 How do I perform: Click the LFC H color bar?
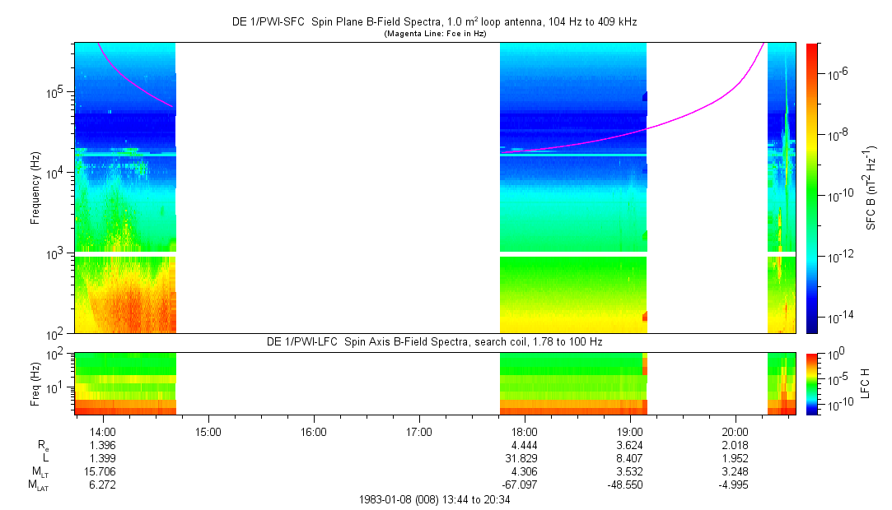[x=811, y=383]
